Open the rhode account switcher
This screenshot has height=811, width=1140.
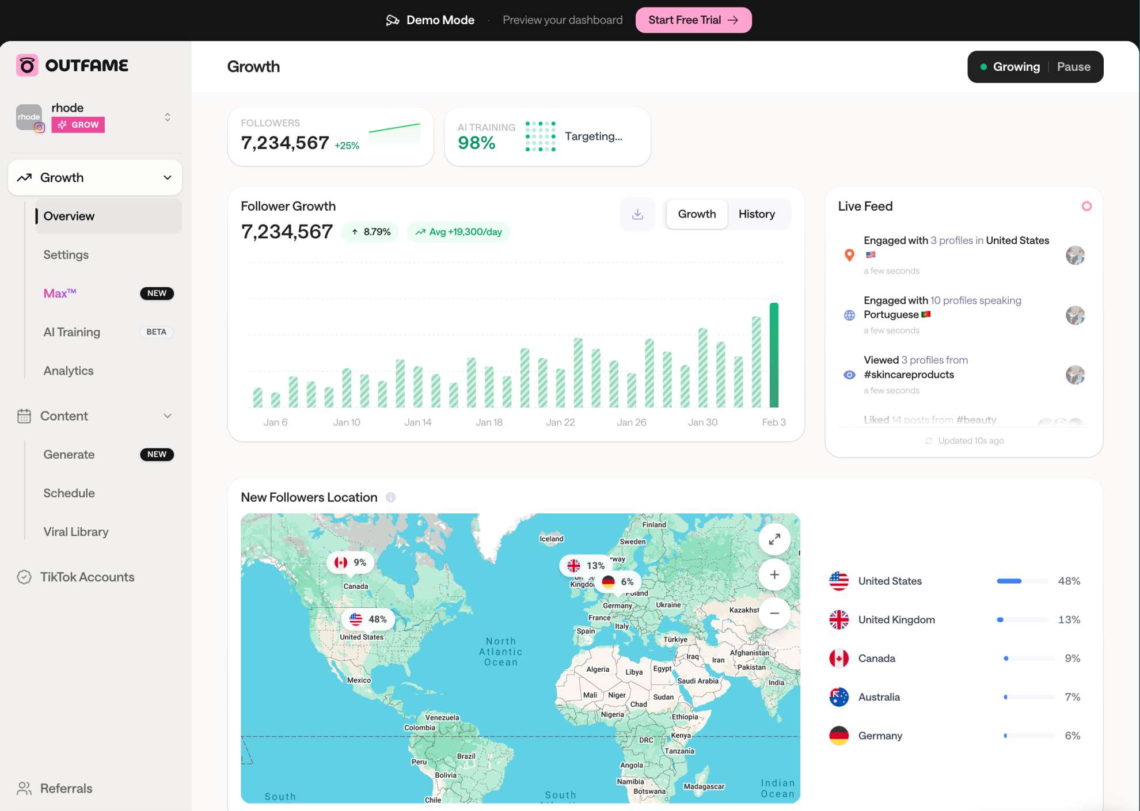point(167,117)
